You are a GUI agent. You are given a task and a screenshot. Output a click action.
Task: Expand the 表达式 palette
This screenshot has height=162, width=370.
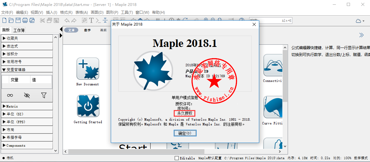27,46
